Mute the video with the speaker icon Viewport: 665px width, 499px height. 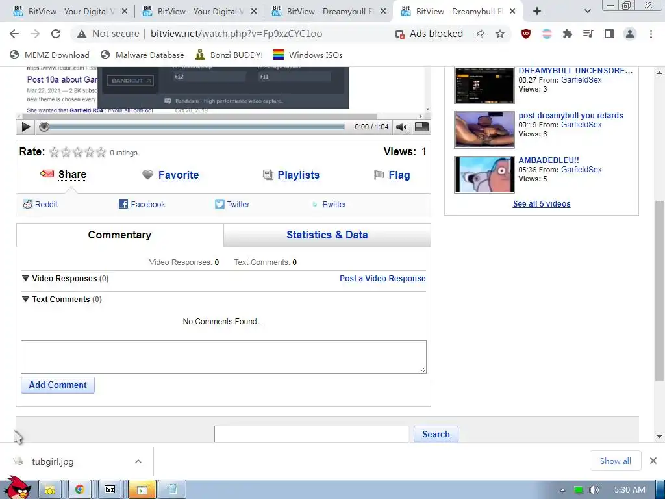point(402,127)
